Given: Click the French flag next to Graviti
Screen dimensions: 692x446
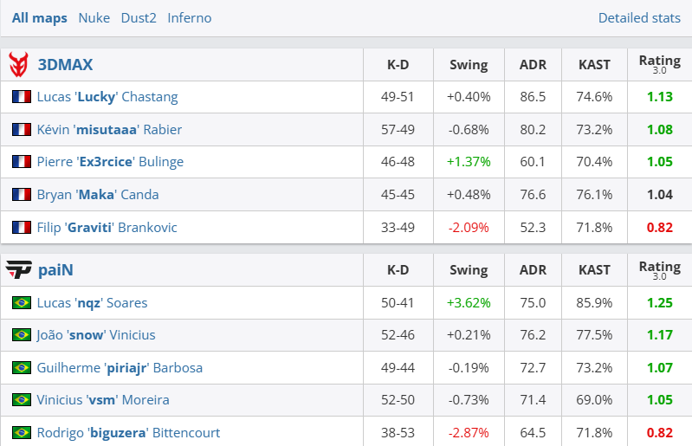Looking at the screenshot, I should (22, 228).
